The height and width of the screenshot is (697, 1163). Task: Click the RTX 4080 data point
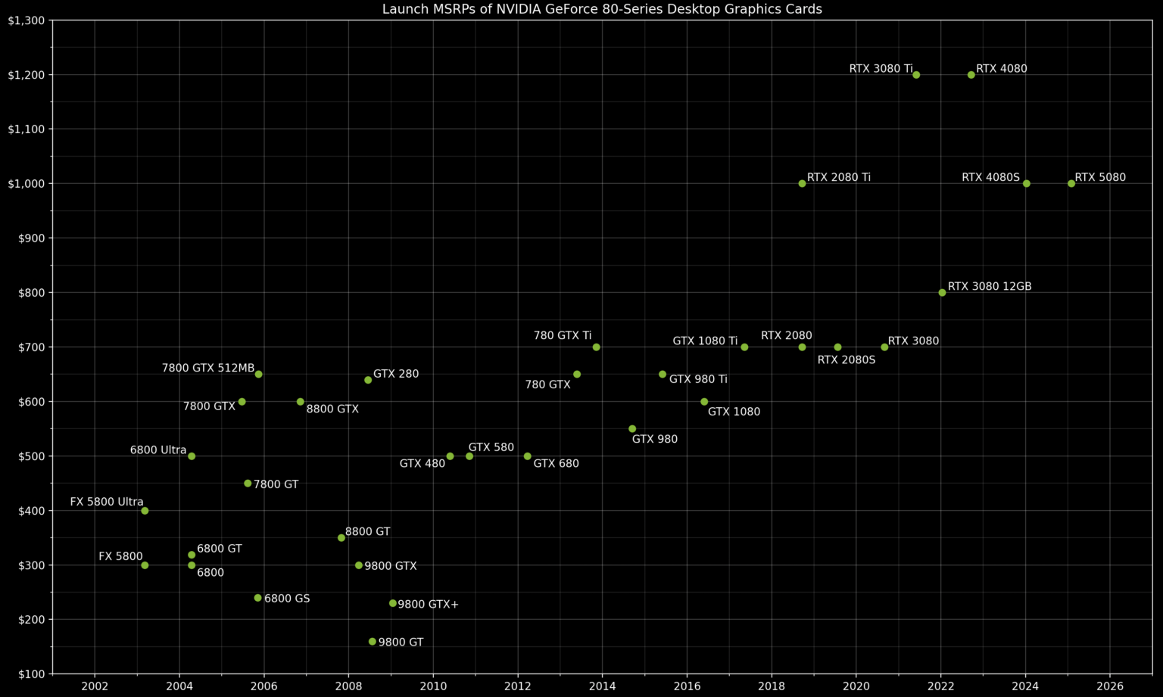[x=971, y=75]
